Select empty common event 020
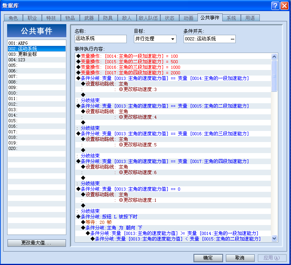This screenshot has width=291, height=265. 37,148
